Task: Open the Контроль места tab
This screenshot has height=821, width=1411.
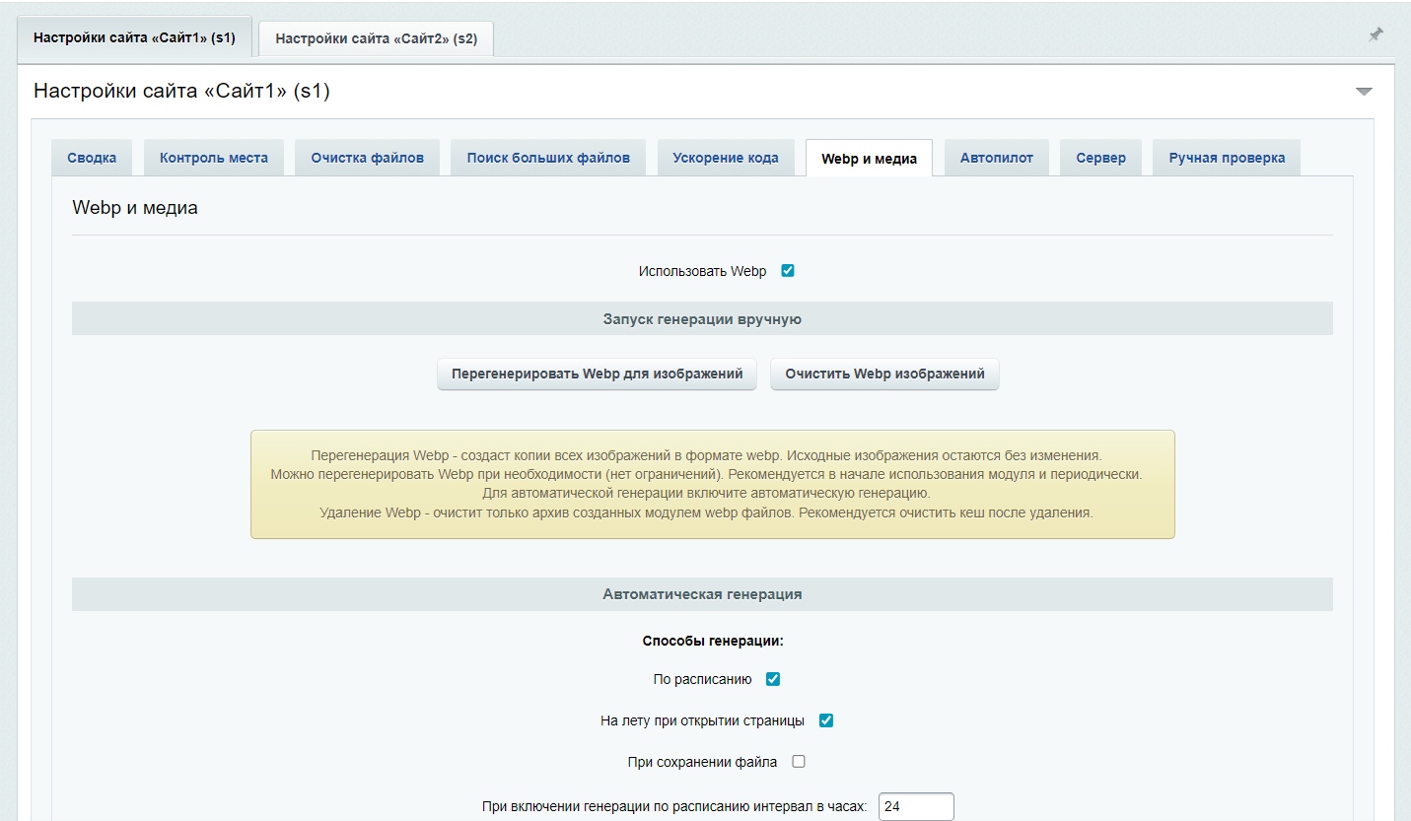Action: coord(214,158)
